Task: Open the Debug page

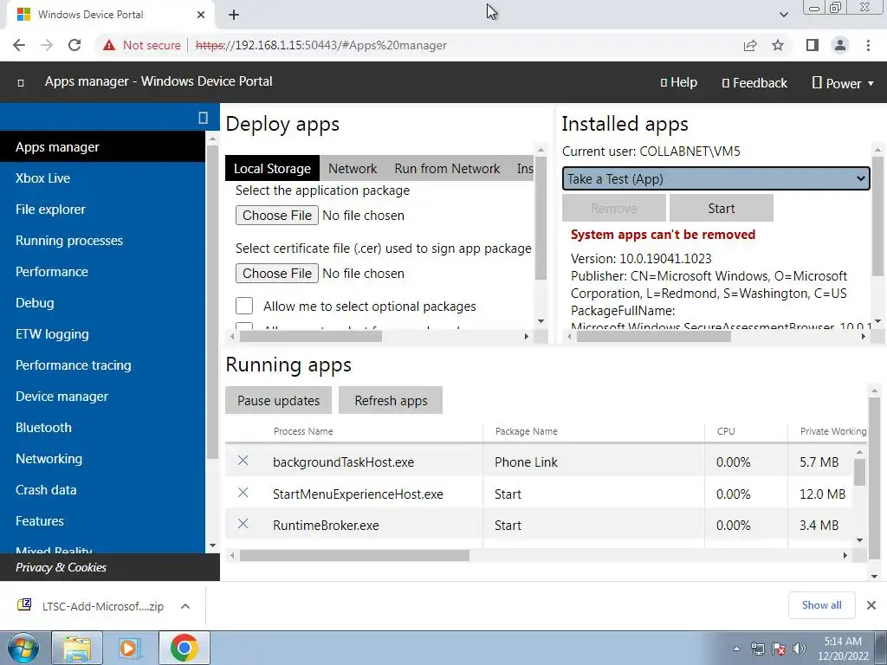Action: click(x=102, y=302)
